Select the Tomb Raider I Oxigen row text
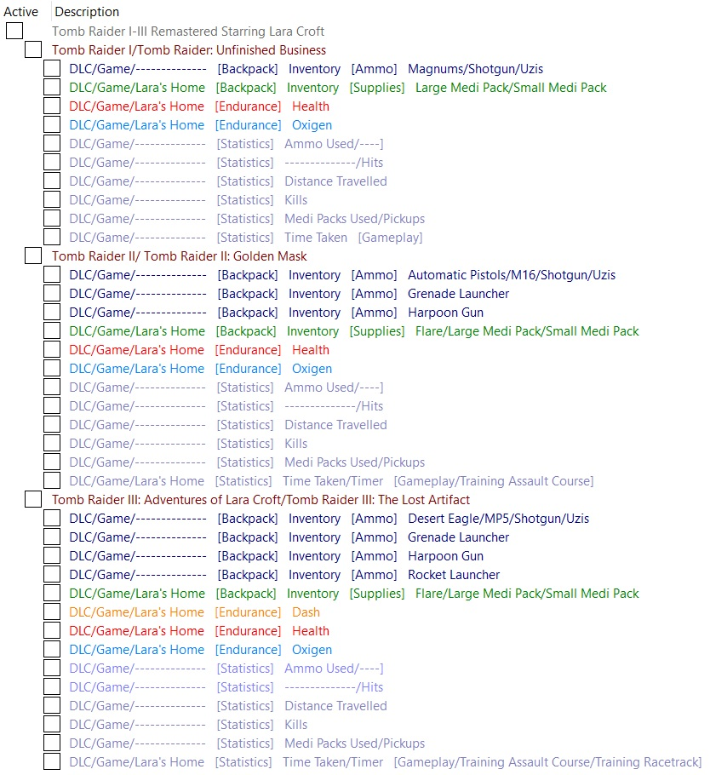Viewport: 710px width, 775px height. (x=201, y=125)
